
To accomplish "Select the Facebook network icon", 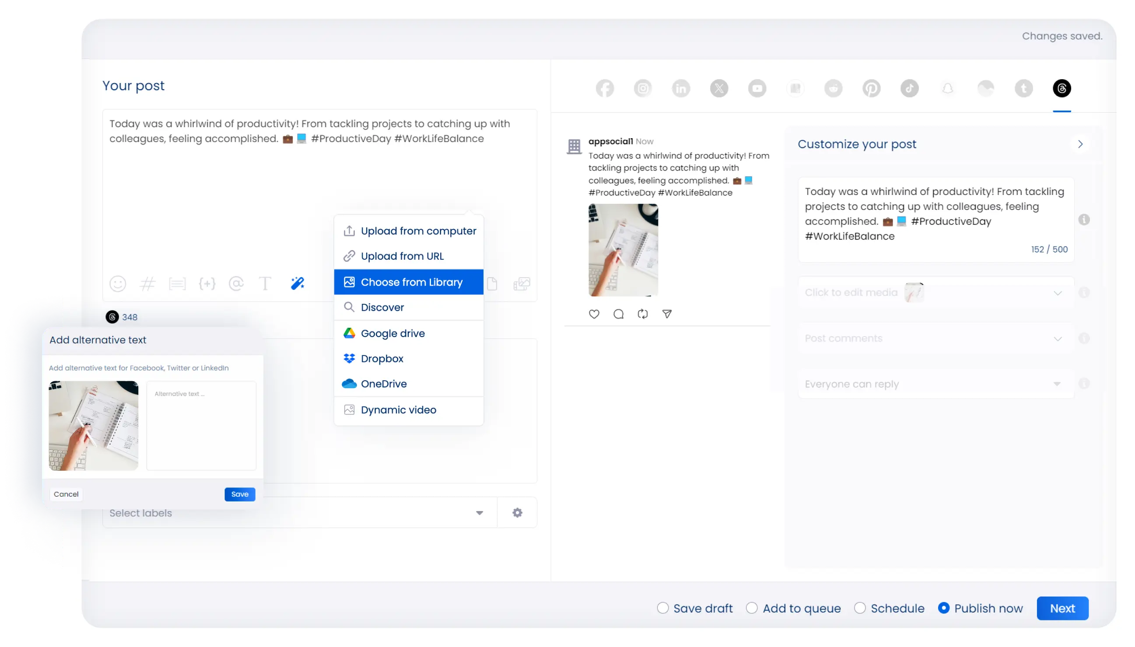I will [x=604, y=88].
